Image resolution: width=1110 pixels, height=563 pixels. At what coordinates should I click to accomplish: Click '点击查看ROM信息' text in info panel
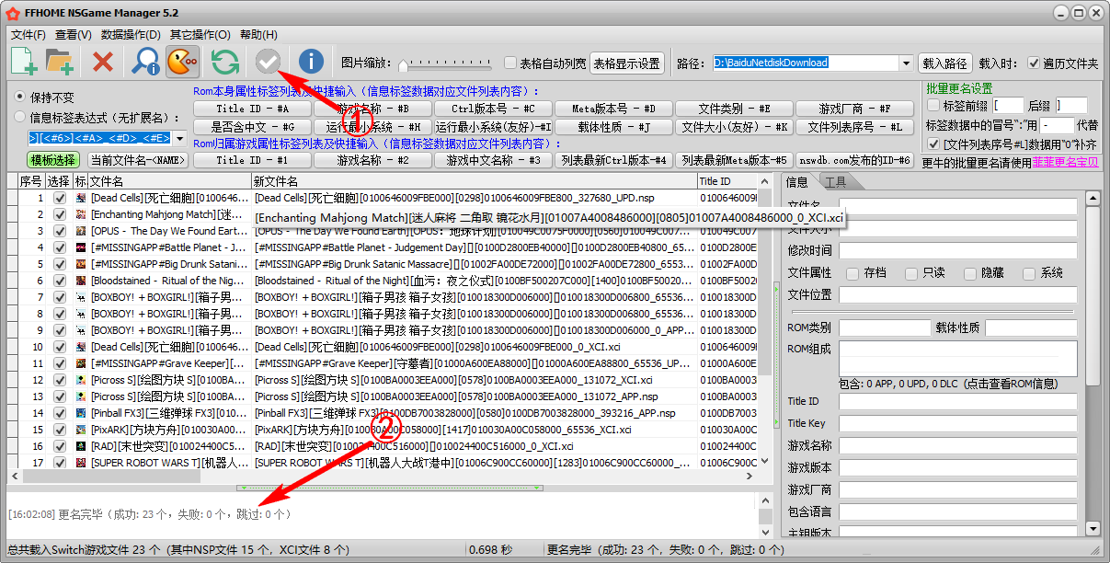1012,384
